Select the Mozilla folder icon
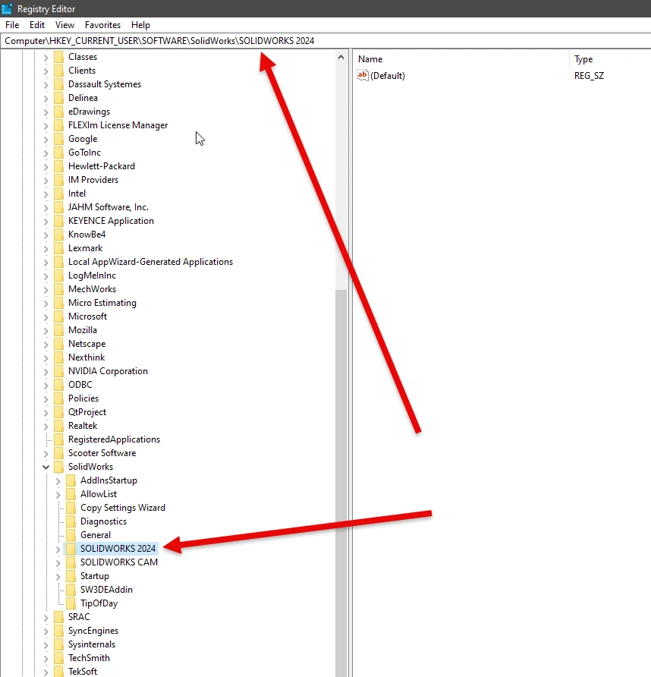 tap(58, 330)
